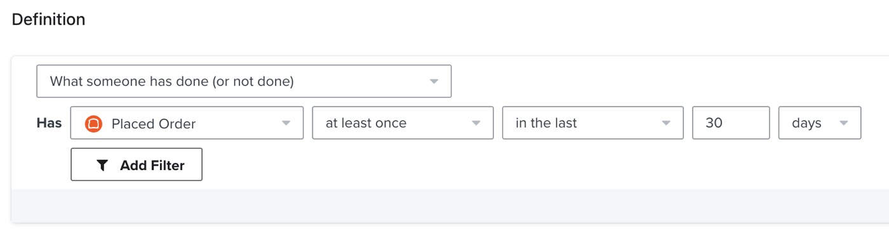Expand the "at least once" frequency dropdown

[x=403, y=122]
